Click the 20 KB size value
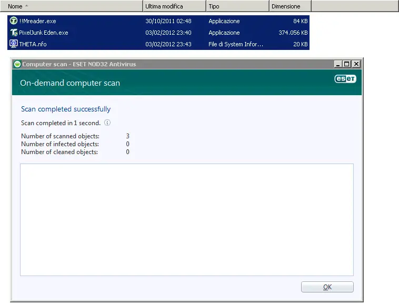The height and width of the screenshot is (305, 399). (301, 44)
